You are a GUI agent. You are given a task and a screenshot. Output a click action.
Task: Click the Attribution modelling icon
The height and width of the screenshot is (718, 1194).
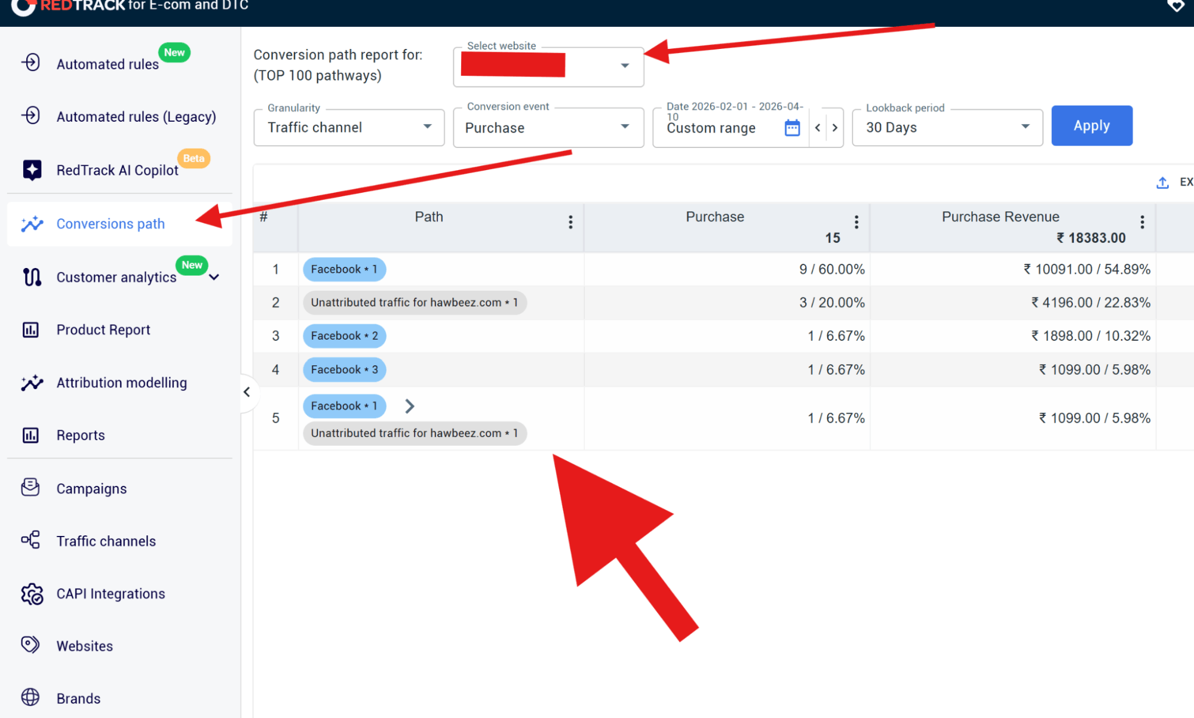[32, 383]
